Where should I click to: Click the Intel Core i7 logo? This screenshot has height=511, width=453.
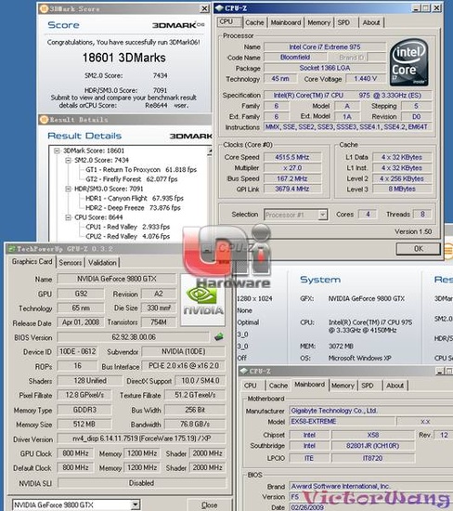coord(408,63)
